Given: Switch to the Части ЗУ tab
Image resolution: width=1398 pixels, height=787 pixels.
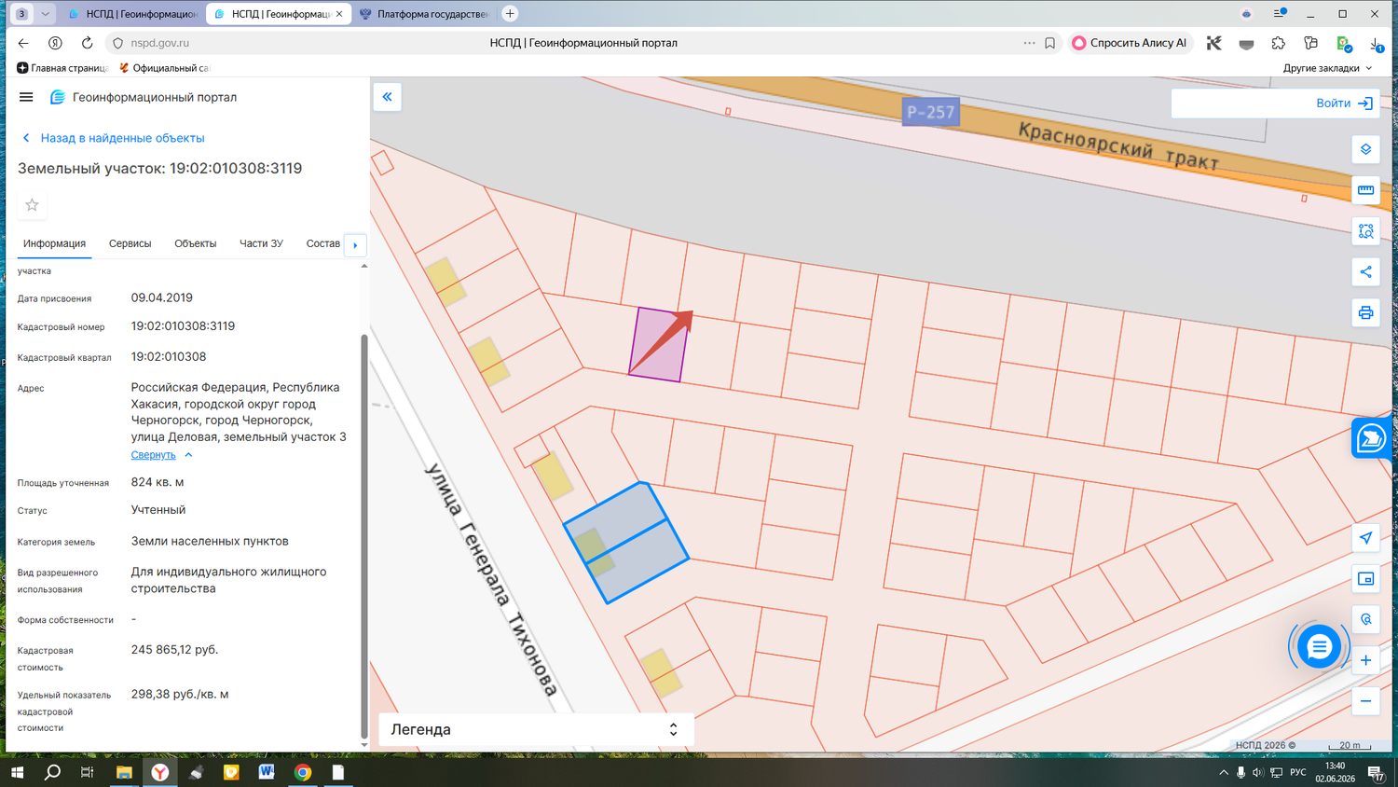Looking at the screenshot, I should [x=261, y=243].
